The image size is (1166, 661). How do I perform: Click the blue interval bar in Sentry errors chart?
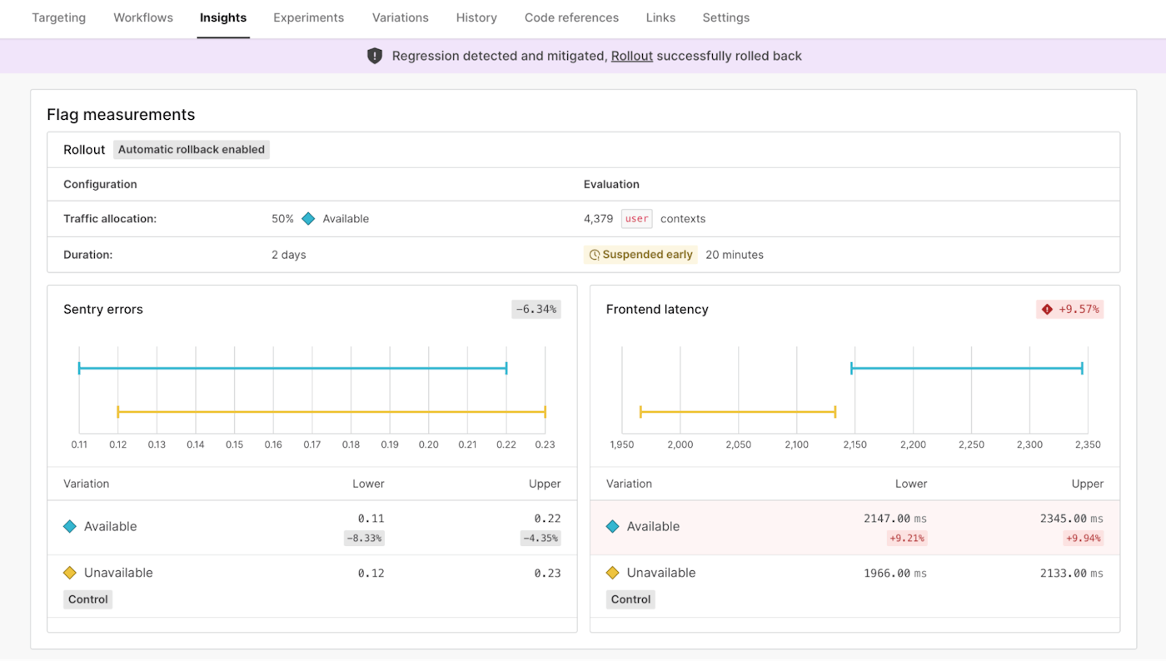pos(291,368)
